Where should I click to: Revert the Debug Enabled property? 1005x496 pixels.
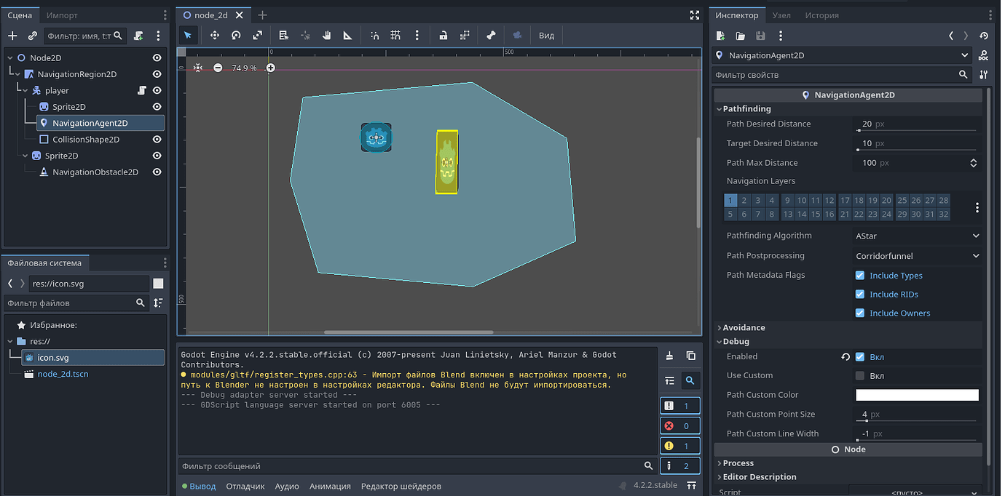click(846, 357)
